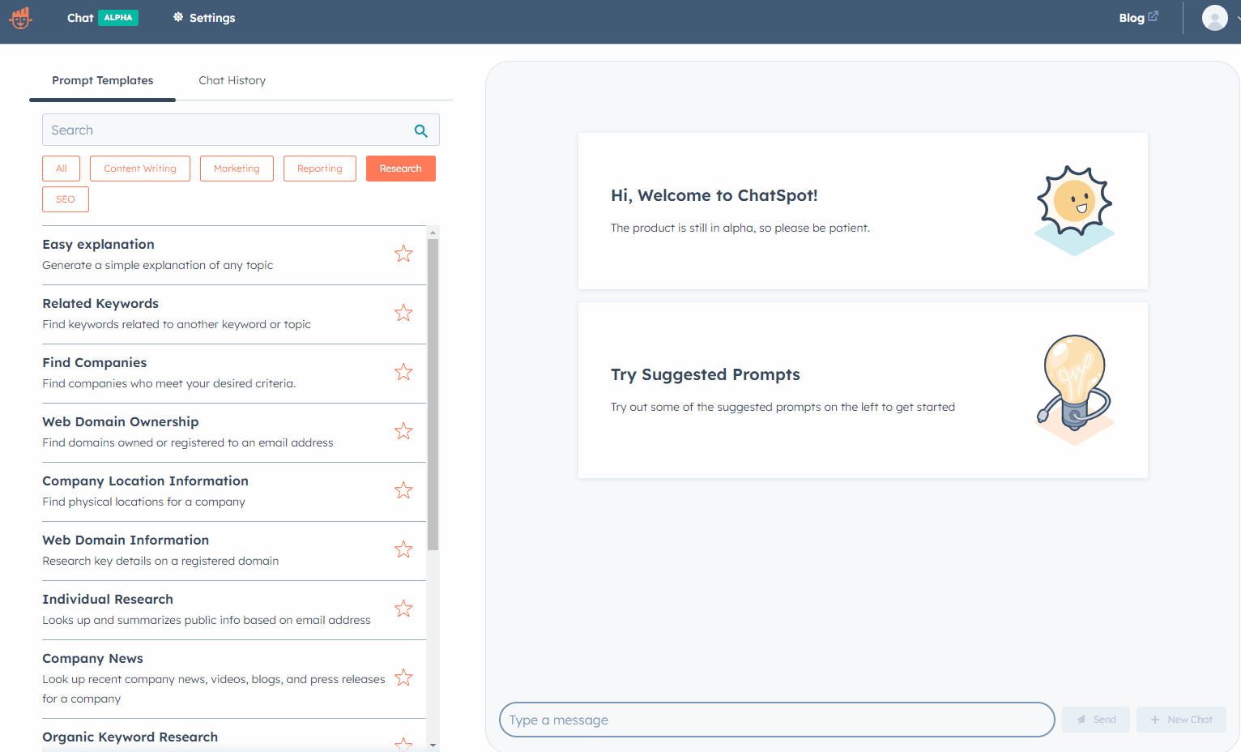Favorite the Easy explanation template
Screen dimensions: 1241x752
point(403,254)
